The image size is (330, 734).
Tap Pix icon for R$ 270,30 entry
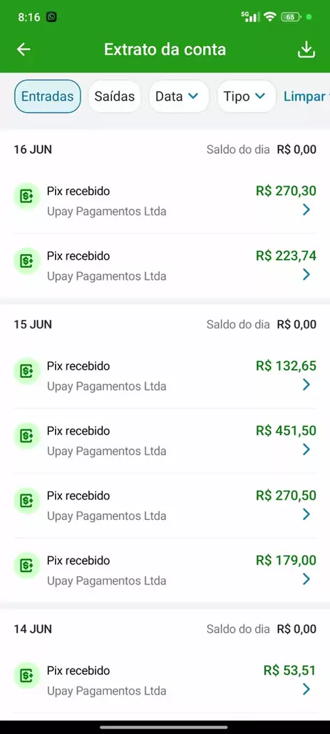[x=27, y=197]
